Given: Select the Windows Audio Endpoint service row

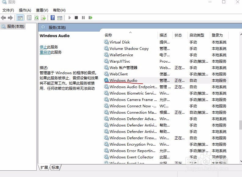Looking at the screenshot, I should click(166, 87).
